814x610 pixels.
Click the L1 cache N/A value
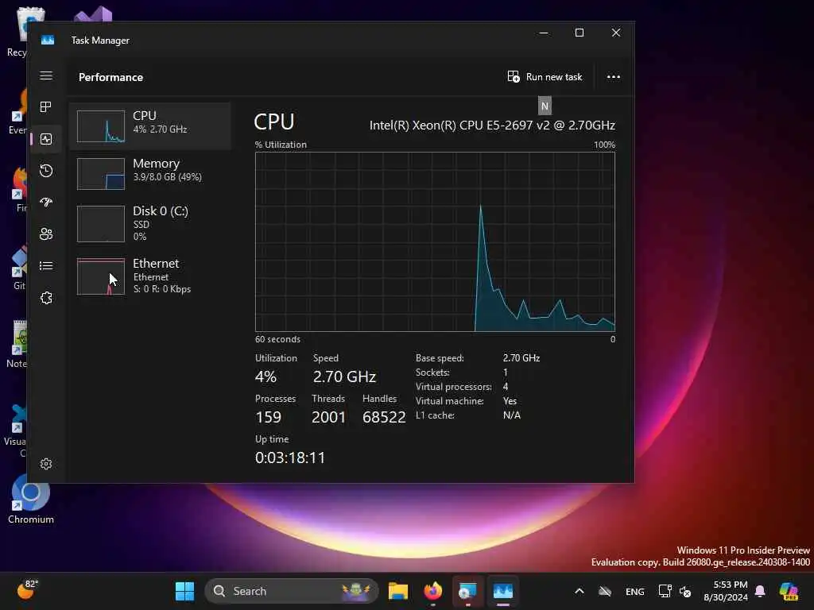click(x=511, y=415)
